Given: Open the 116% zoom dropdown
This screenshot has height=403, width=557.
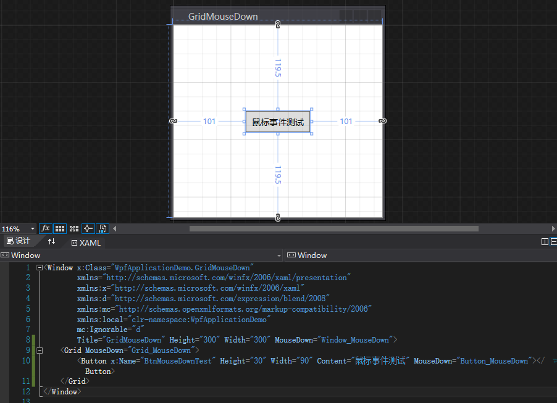Looking at the screenshot, I should [32, 229].
